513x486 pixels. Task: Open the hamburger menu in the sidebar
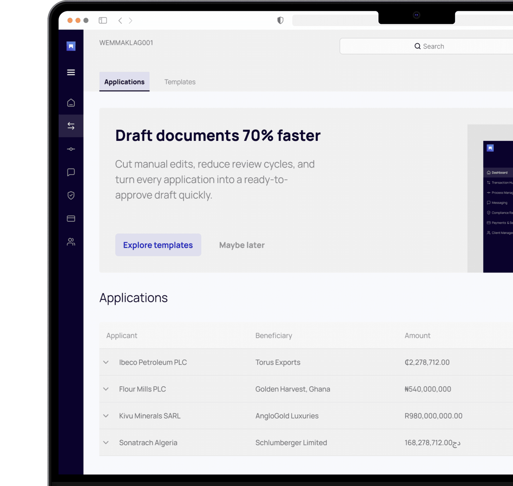tap(71, 72)
